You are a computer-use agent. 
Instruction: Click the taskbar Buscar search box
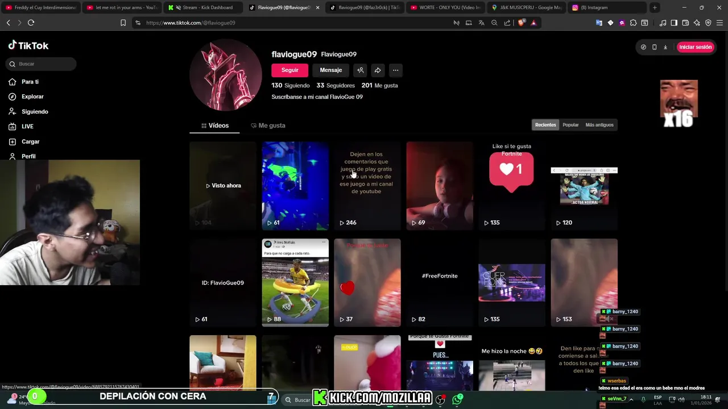click(x=297, y=400)
